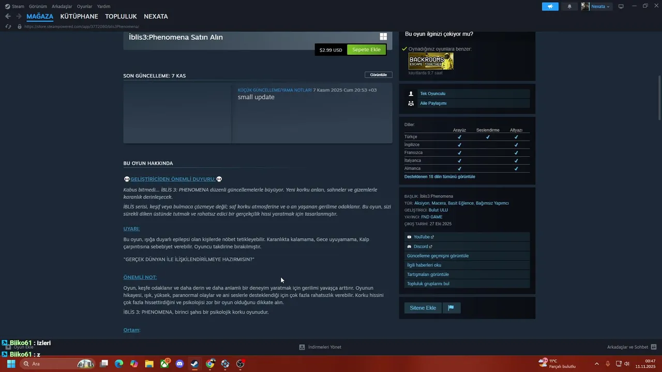Click the UYARI heading link

[131, 228]
